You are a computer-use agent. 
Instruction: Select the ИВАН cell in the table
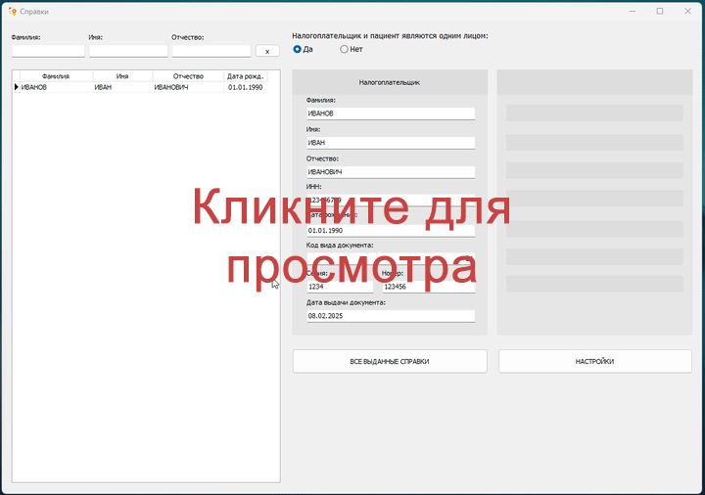122,87
